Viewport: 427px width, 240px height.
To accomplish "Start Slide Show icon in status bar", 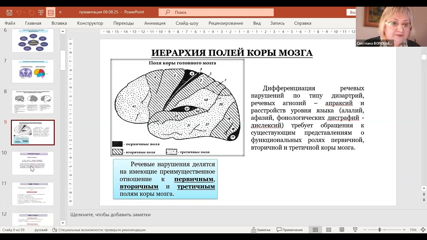I will 355,230.
